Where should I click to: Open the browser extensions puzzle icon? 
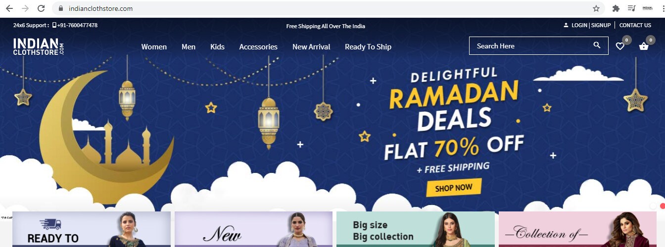pyautogui.click(x=616, y=8)
